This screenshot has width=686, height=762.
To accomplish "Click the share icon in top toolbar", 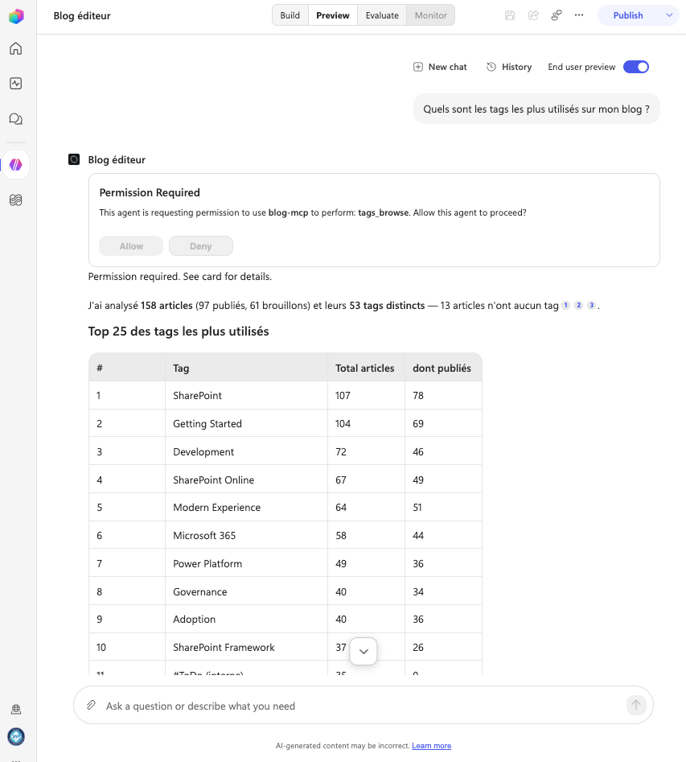I will point(533,15).
